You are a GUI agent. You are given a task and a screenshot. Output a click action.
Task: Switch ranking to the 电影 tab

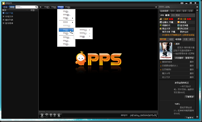point(171,39)
